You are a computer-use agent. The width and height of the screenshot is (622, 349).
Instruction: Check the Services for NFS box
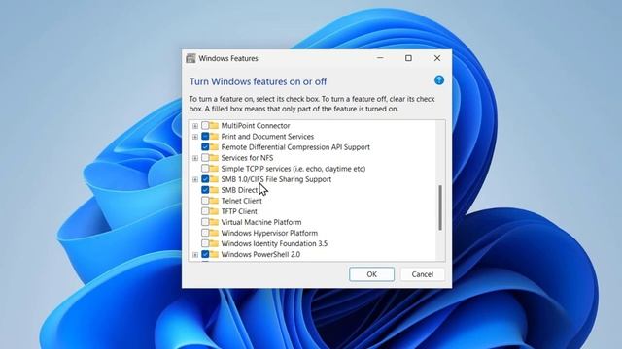click(x=205, y=157)
